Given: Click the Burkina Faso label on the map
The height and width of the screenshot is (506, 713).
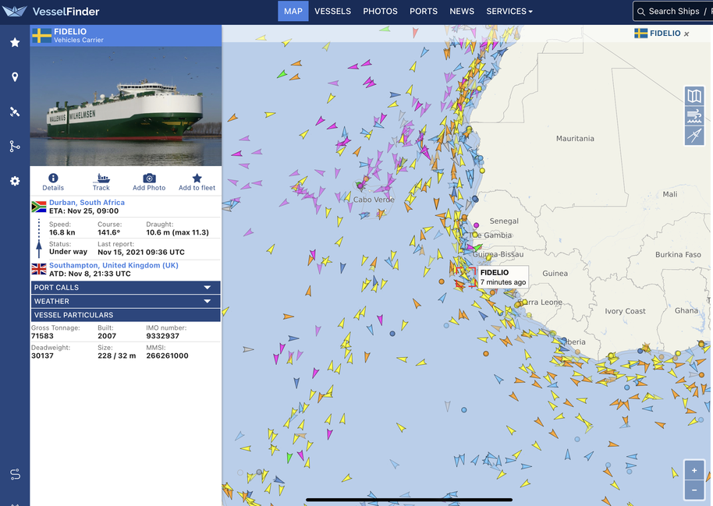Looking at the screenshot, I should [678, 255].
